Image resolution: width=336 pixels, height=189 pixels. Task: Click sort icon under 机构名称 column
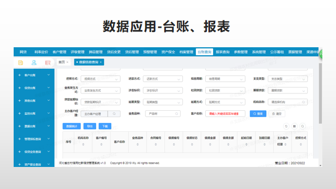click(x=83, y=144)
